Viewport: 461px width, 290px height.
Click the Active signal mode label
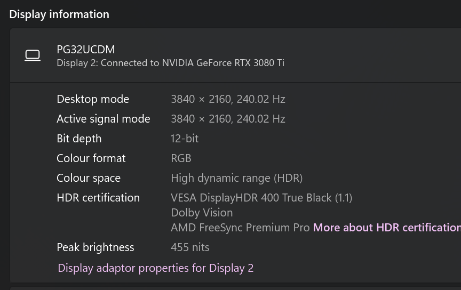[x=103, y=119]
